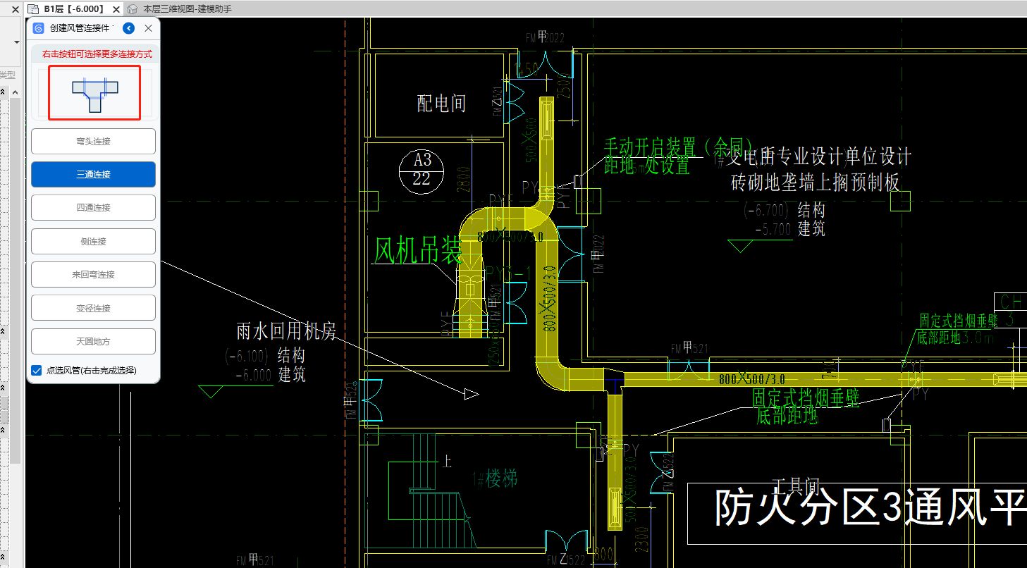
Task: Select the B1层【-6.000】 tab
Action: 73,9
